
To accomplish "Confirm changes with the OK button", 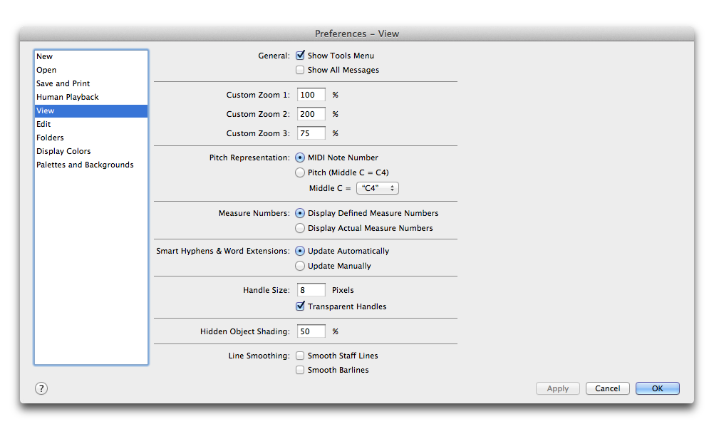I will click(656, 388).
